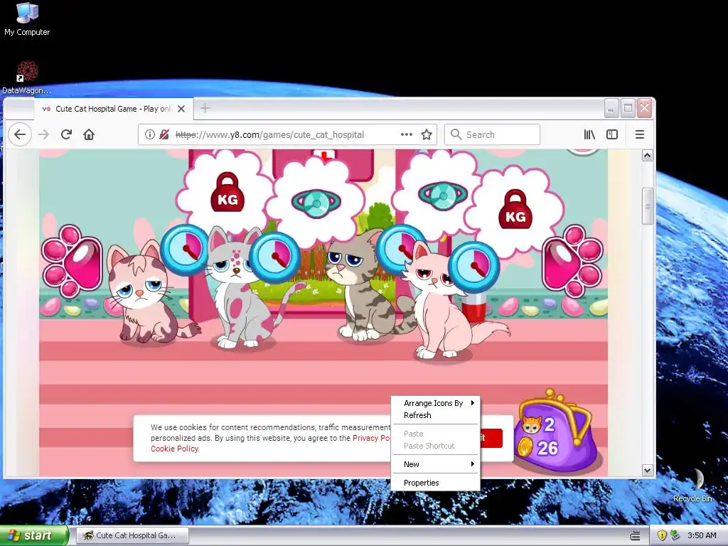This screenshot has width=728, height=546.
Task: Click grayed Paste in the context menu
Action: 436,434
